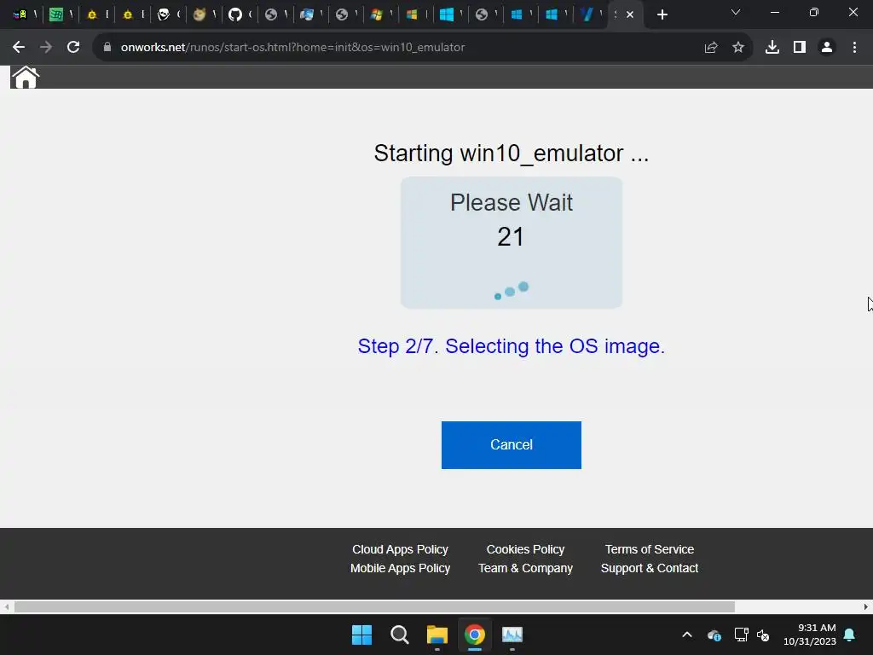Open the Cloud Apps Policy link
This screenshot has width=873, height=655.
coord(400,549)
